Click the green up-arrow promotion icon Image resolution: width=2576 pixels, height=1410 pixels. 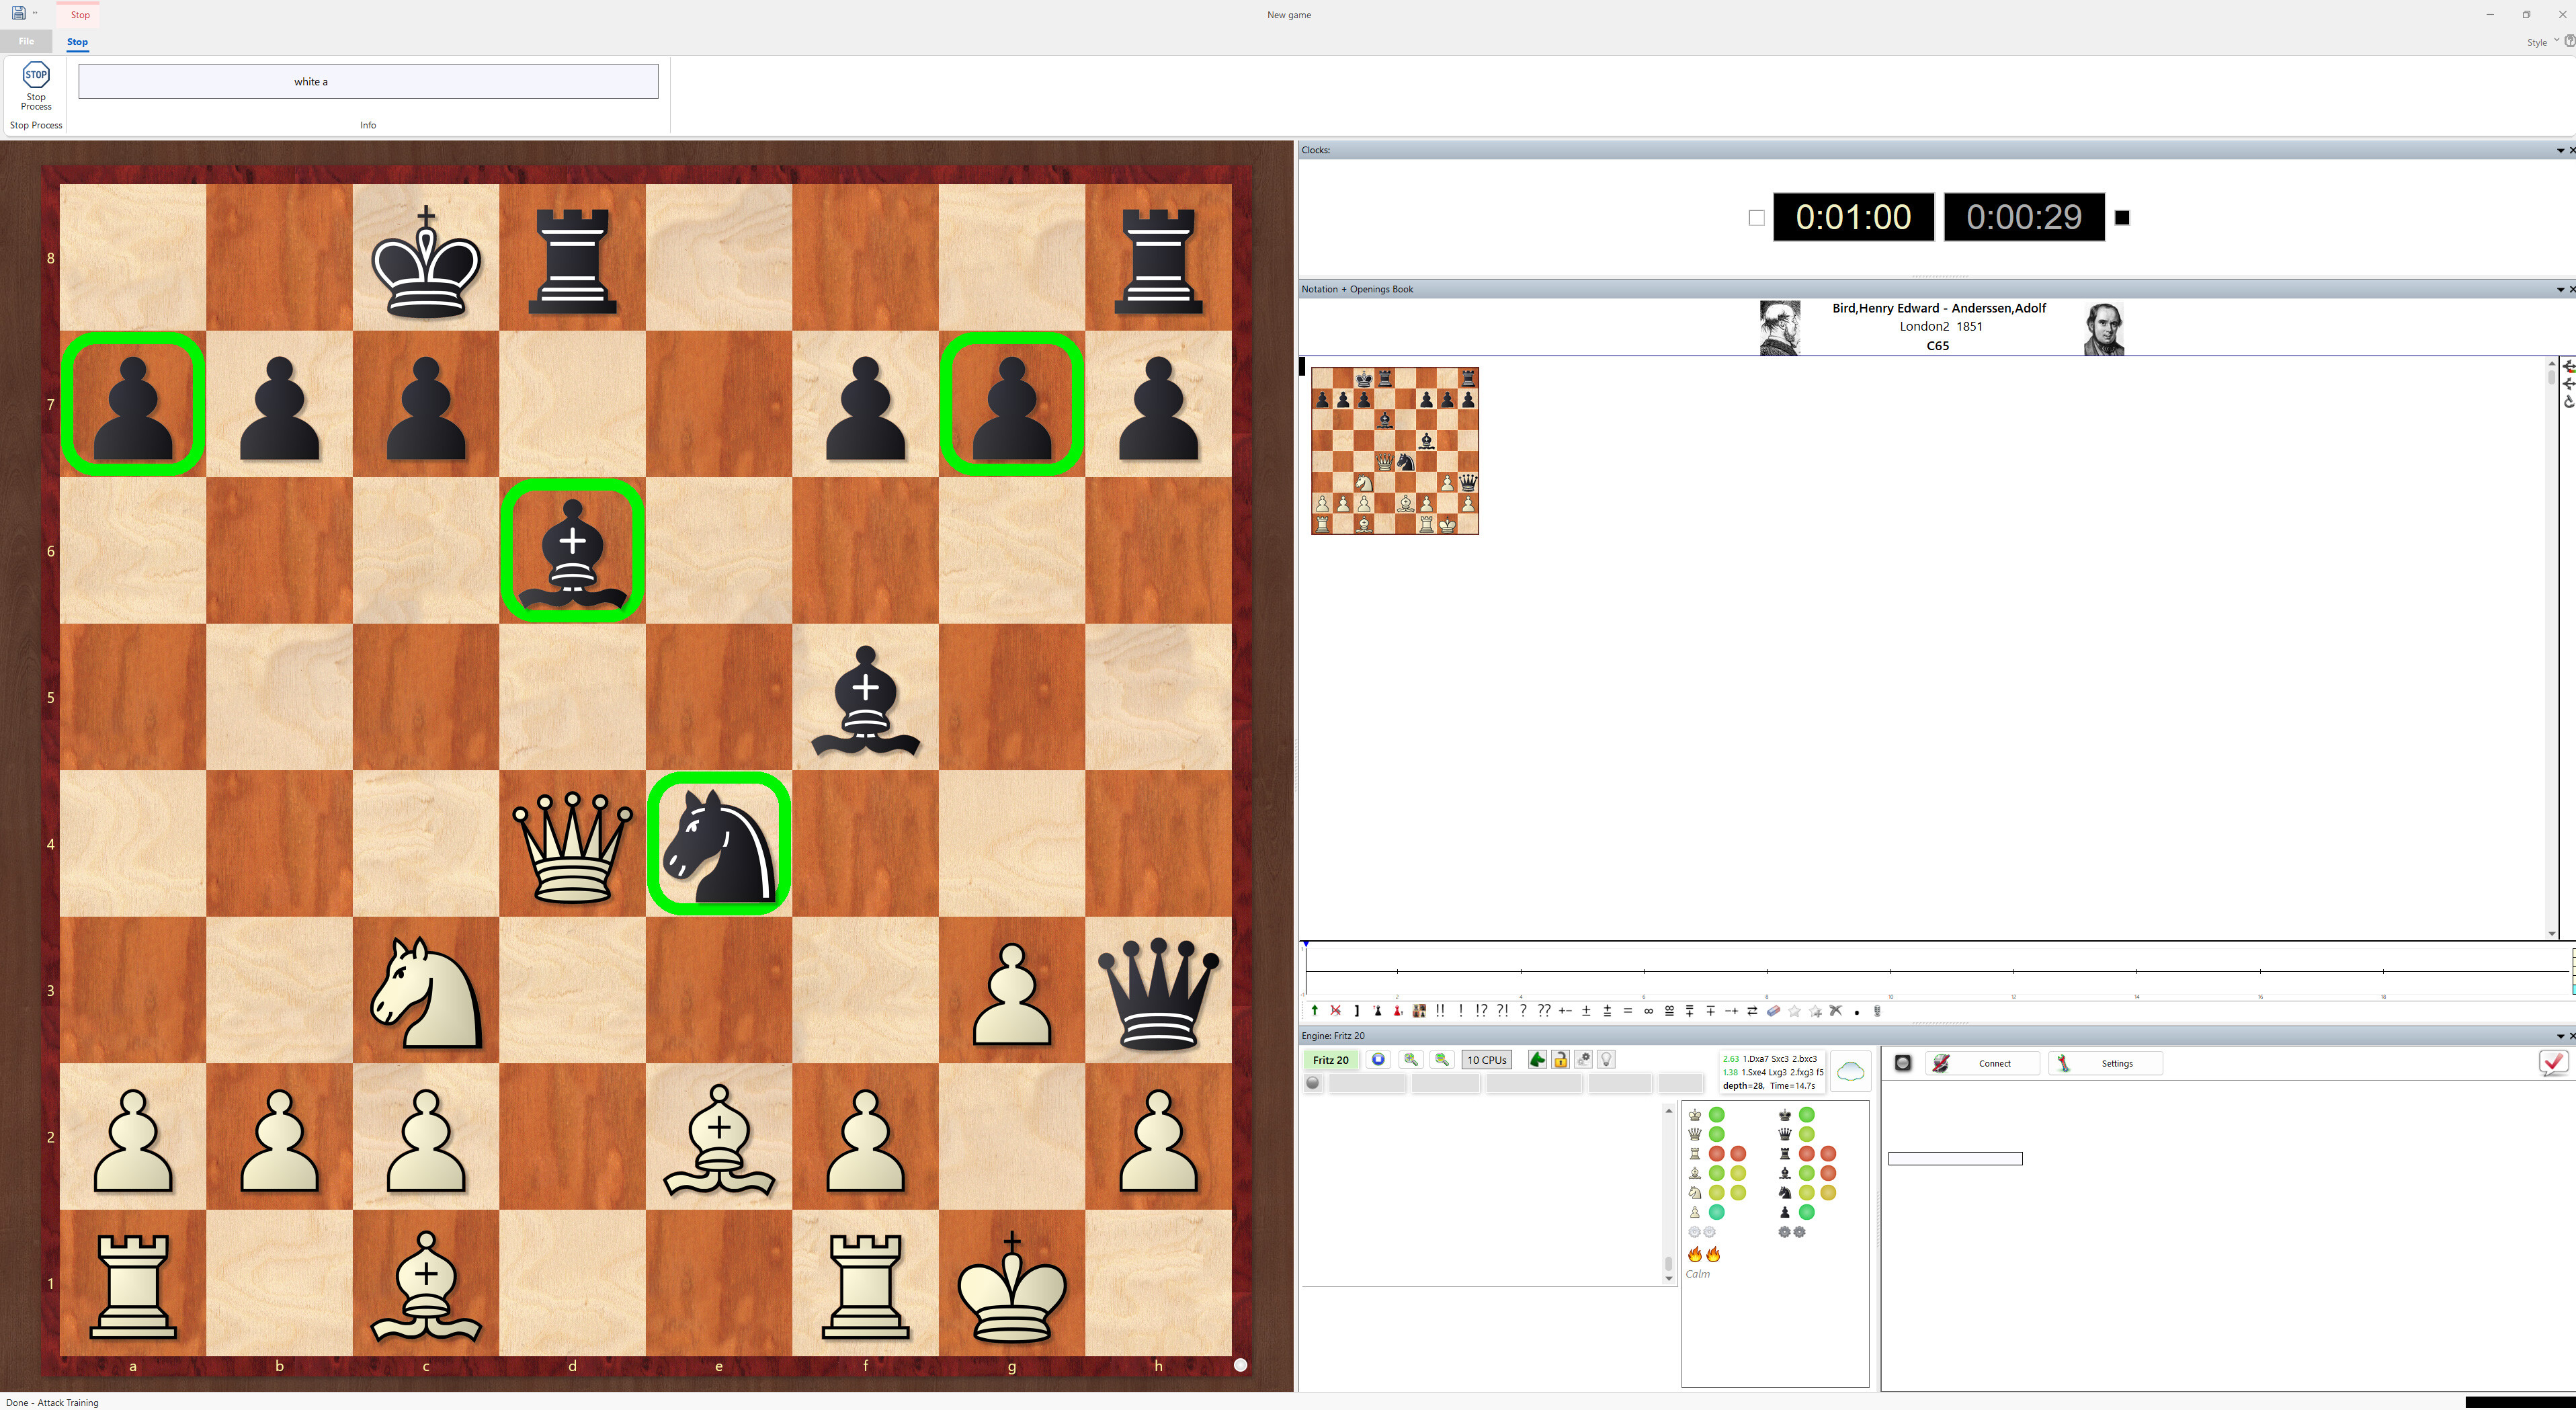click(x=1315, y=1011)
